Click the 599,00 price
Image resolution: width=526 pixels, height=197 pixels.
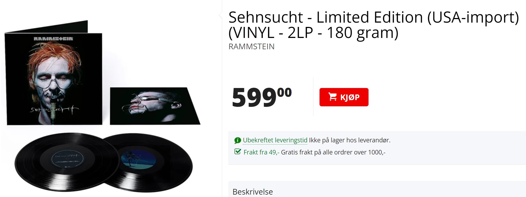261,97
